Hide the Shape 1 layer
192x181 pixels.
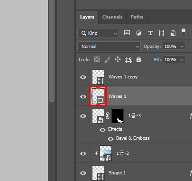(x=83, y=173)
